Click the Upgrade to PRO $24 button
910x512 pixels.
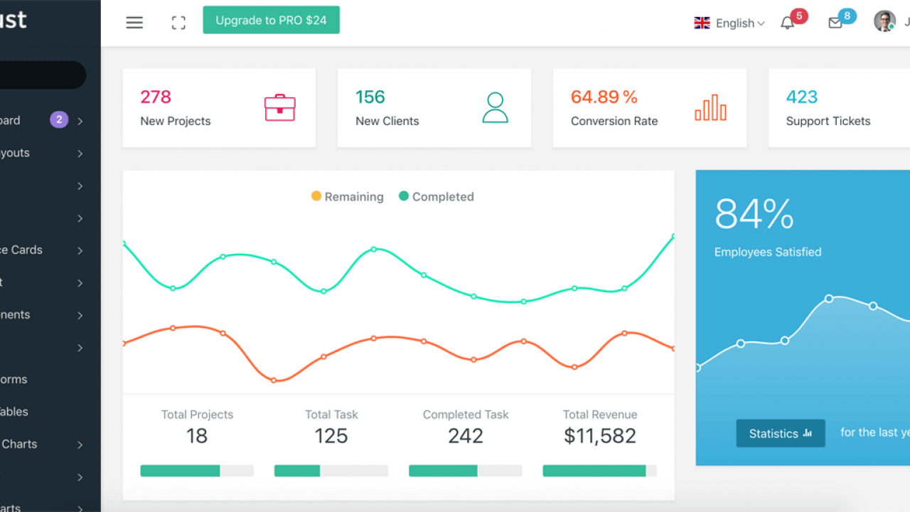(271, 20)
